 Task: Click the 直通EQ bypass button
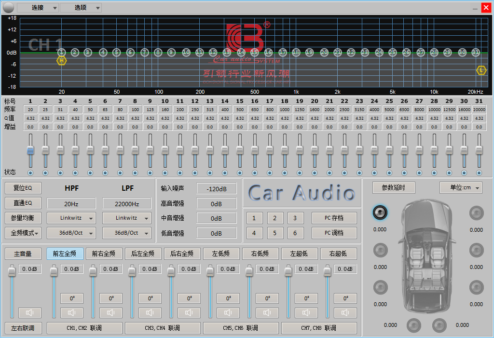(x=23, y=203)
